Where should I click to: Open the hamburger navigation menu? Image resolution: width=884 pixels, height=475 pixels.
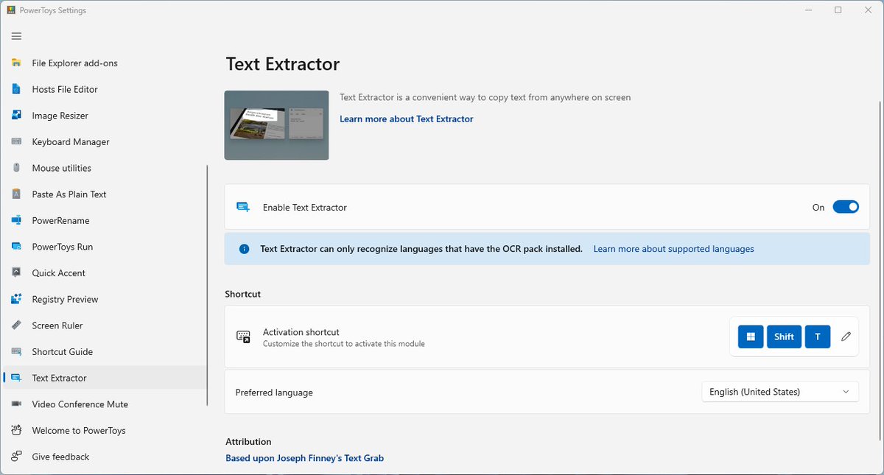click(16, 36)
